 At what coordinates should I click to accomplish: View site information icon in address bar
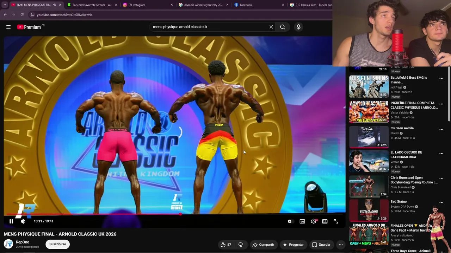(32, 15)
